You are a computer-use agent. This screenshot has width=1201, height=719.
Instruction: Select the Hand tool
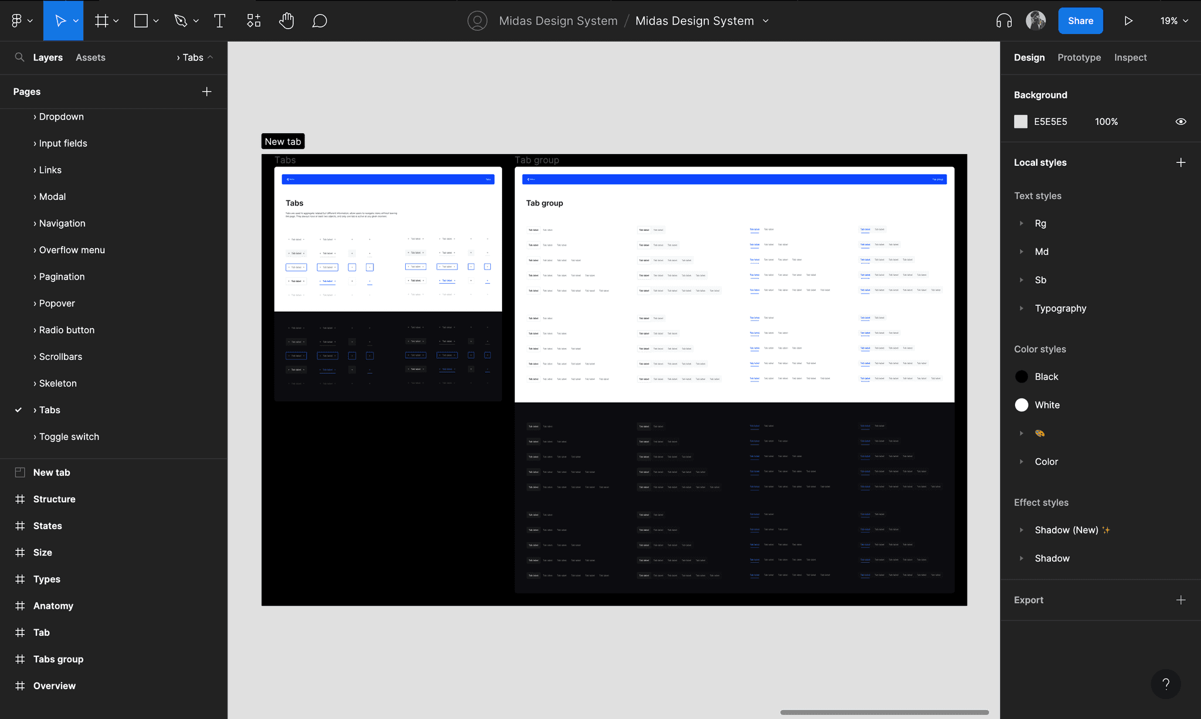(x=286, y=21)
